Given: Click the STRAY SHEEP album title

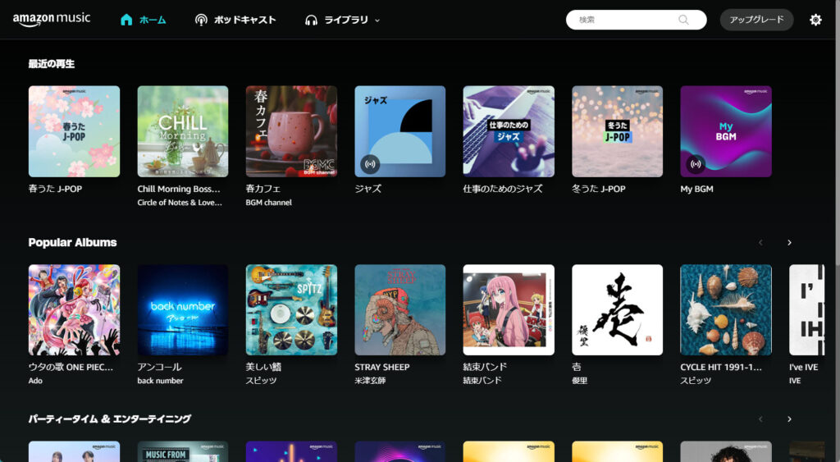Looking at the screenshot, I should pos(382,367).
